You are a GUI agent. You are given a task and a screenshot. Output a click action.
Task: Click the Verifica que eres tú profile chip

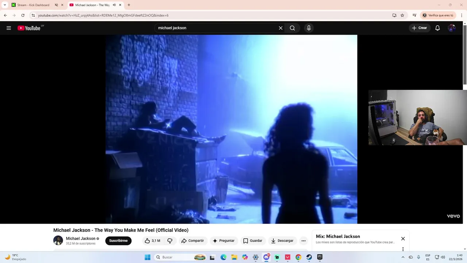coord(437,15)
